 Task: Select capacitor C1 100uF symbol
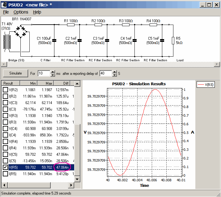(x=54, y=41)
